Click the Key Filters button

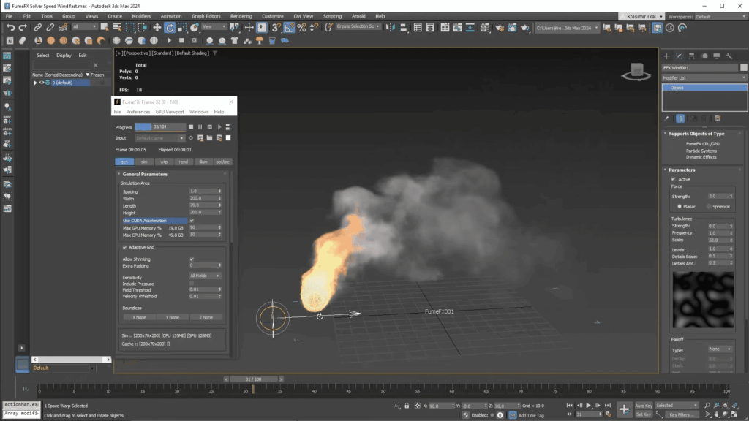click(x=682, y=415)
